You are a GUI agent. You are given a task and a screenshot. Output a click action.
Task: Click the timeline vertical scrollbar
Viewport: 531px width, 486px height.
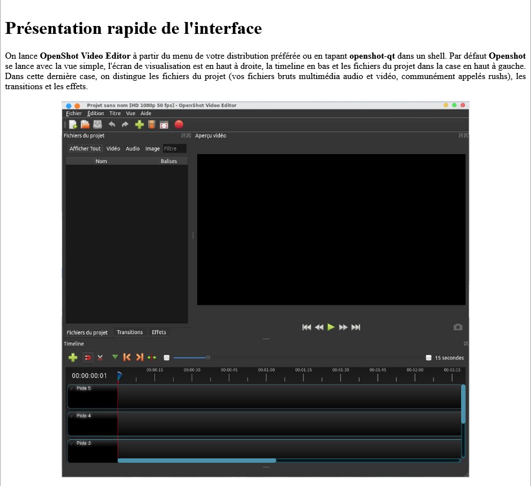(x=463, y=404)
